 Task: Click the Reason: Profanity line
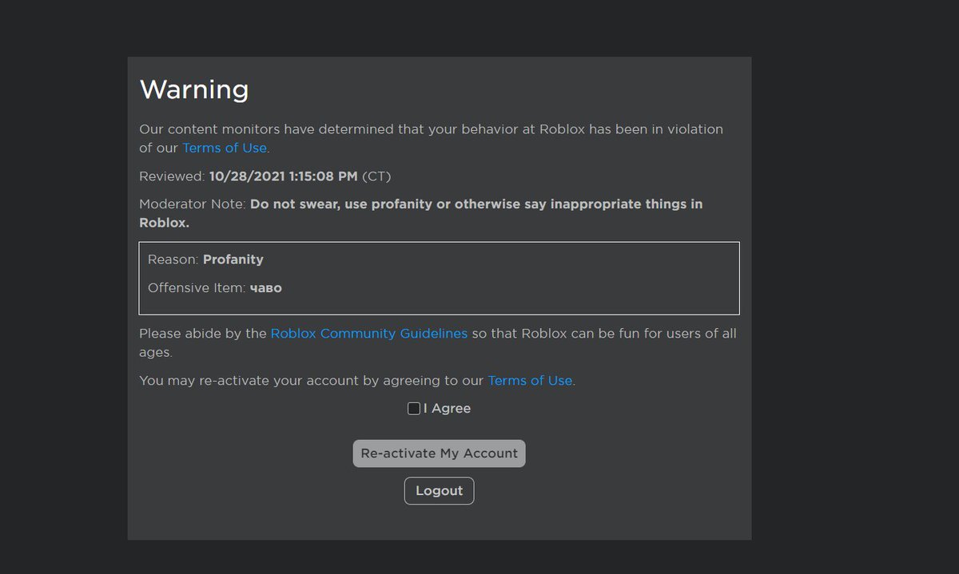tap(205, 259)
